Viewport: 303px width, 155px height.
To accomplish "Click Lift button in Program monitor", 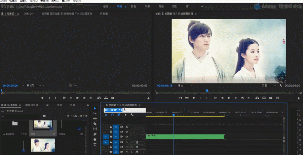I will (x=257, y=98).
